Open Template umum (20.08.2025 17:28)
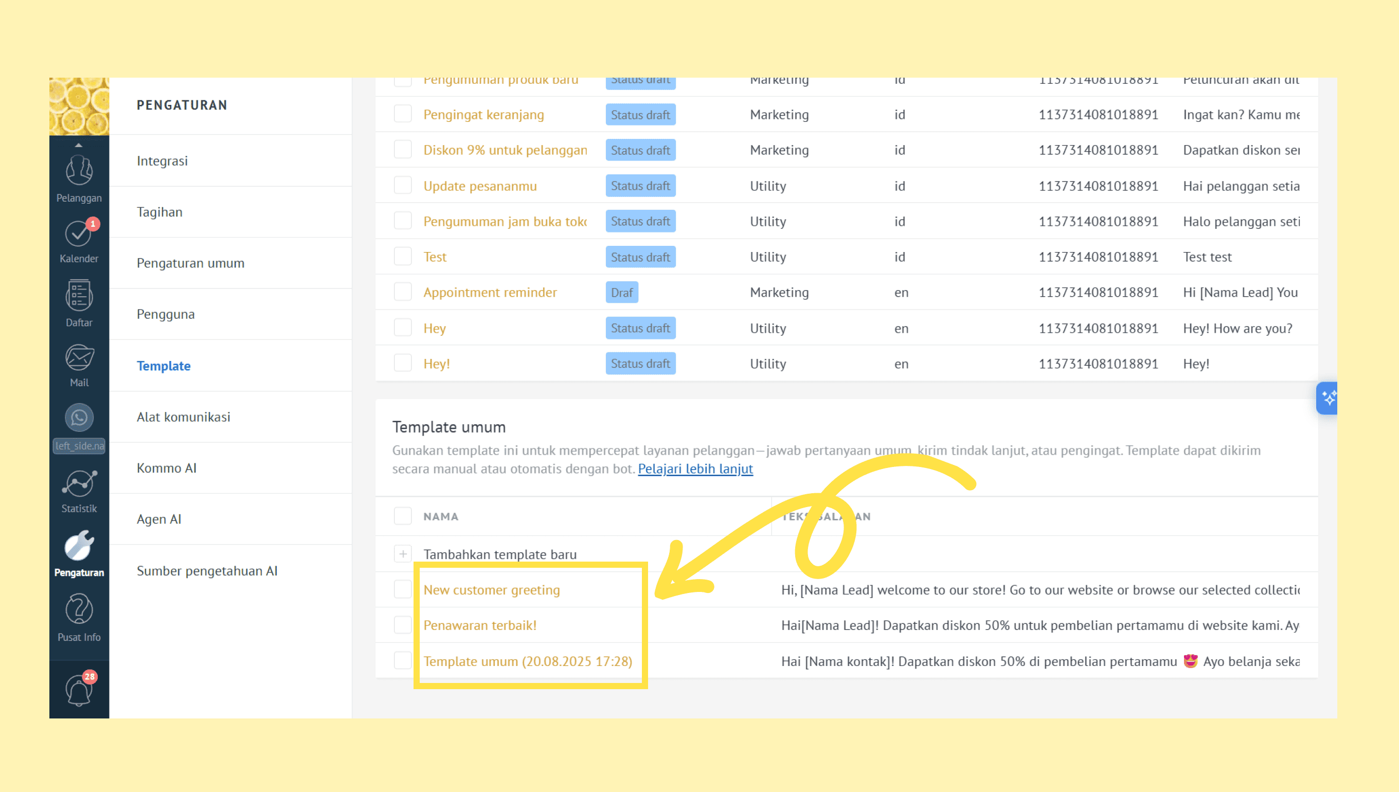Image resolution: width=1399 pixels, height=792 pixels. [528, 661]
